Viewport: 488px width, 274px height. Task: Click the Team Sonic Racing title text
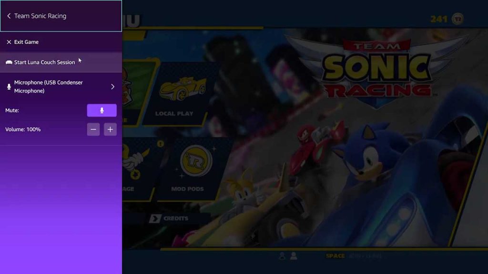point(40,16)
